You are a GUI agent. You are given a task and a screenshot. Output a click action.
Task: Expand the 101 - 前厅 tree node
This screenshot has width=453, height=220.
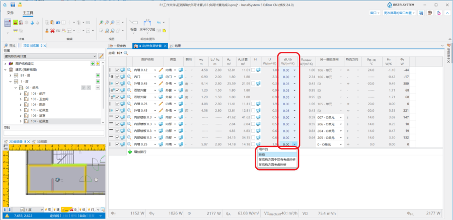(21, 94)
